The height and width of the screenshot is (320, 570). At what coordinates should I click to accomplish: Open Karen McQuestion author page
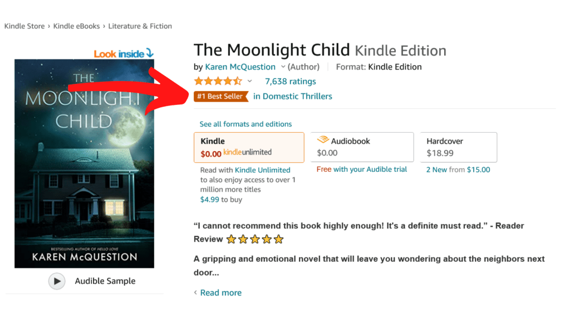[x=240, y=67]
